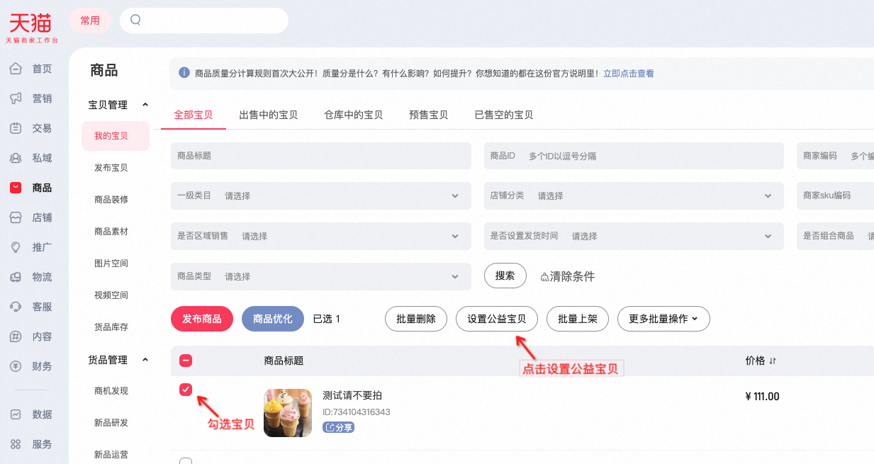Focus the 商家sku编码 input field
Viewport: 874px width, 464px height.
pyautogui.click(x=836, y=196)
